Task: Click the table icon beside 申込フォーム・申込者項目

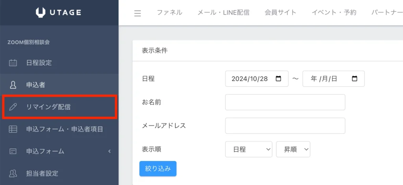Action: (x=13, y=129)
